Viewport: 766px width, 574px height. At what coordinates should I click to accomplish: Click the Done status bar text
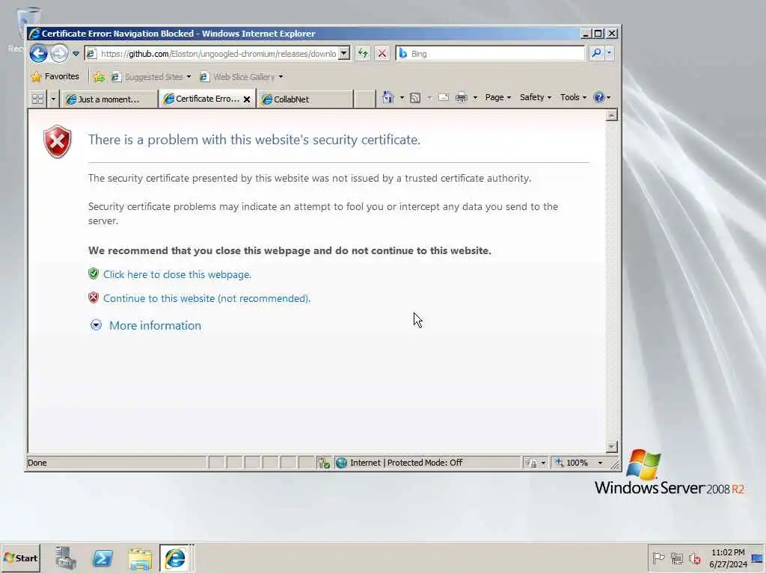[x=37, y=463]
